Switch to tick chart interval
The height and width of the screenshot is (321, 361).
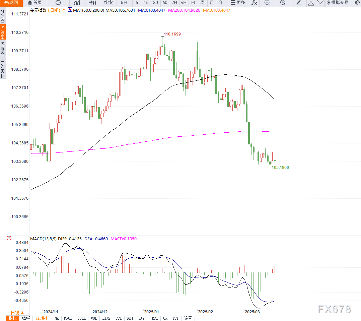point(108,3)
